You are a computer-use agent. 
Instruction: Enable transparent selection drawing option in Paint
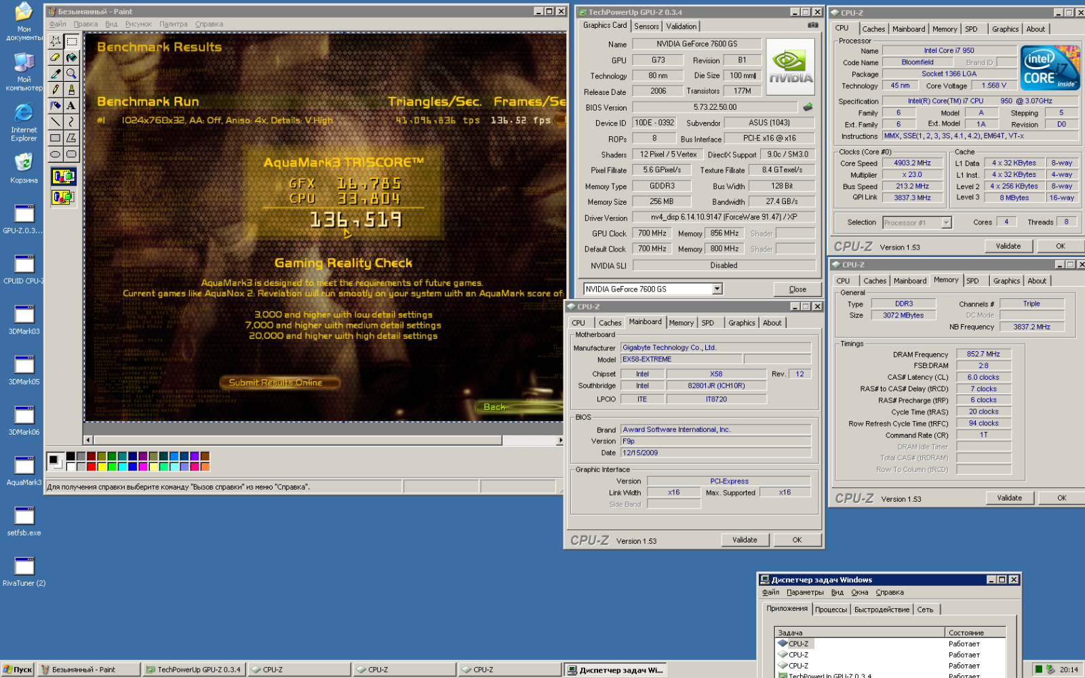[x=63, y=197]
